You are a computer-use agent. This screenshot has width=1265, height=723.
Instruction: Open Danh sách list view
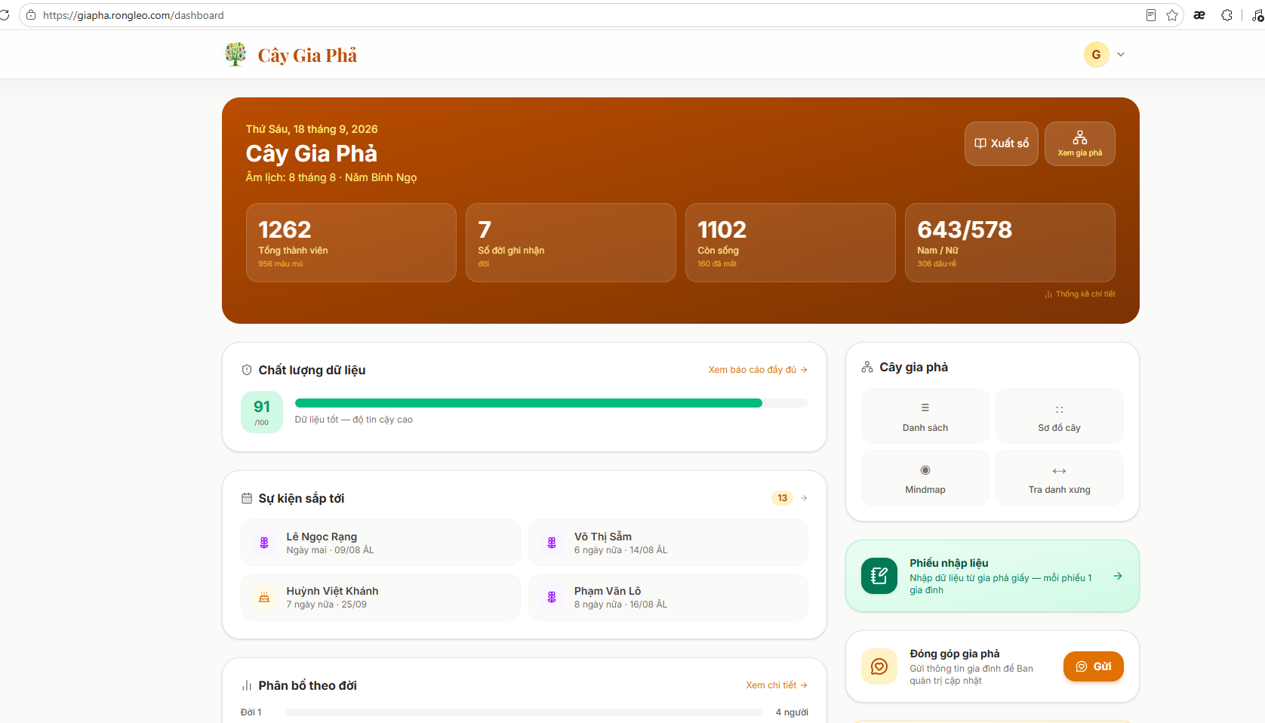(x=925, y=416)
